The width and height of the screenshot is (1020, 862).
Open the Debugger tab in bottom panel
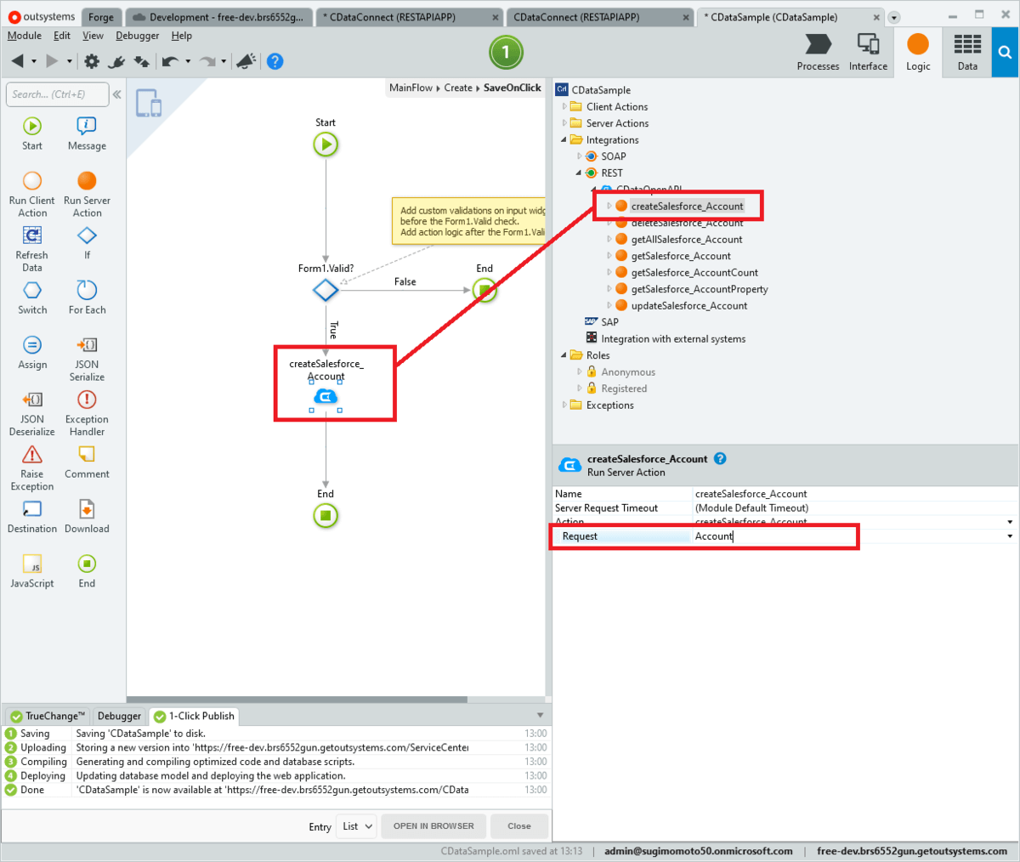119,717
